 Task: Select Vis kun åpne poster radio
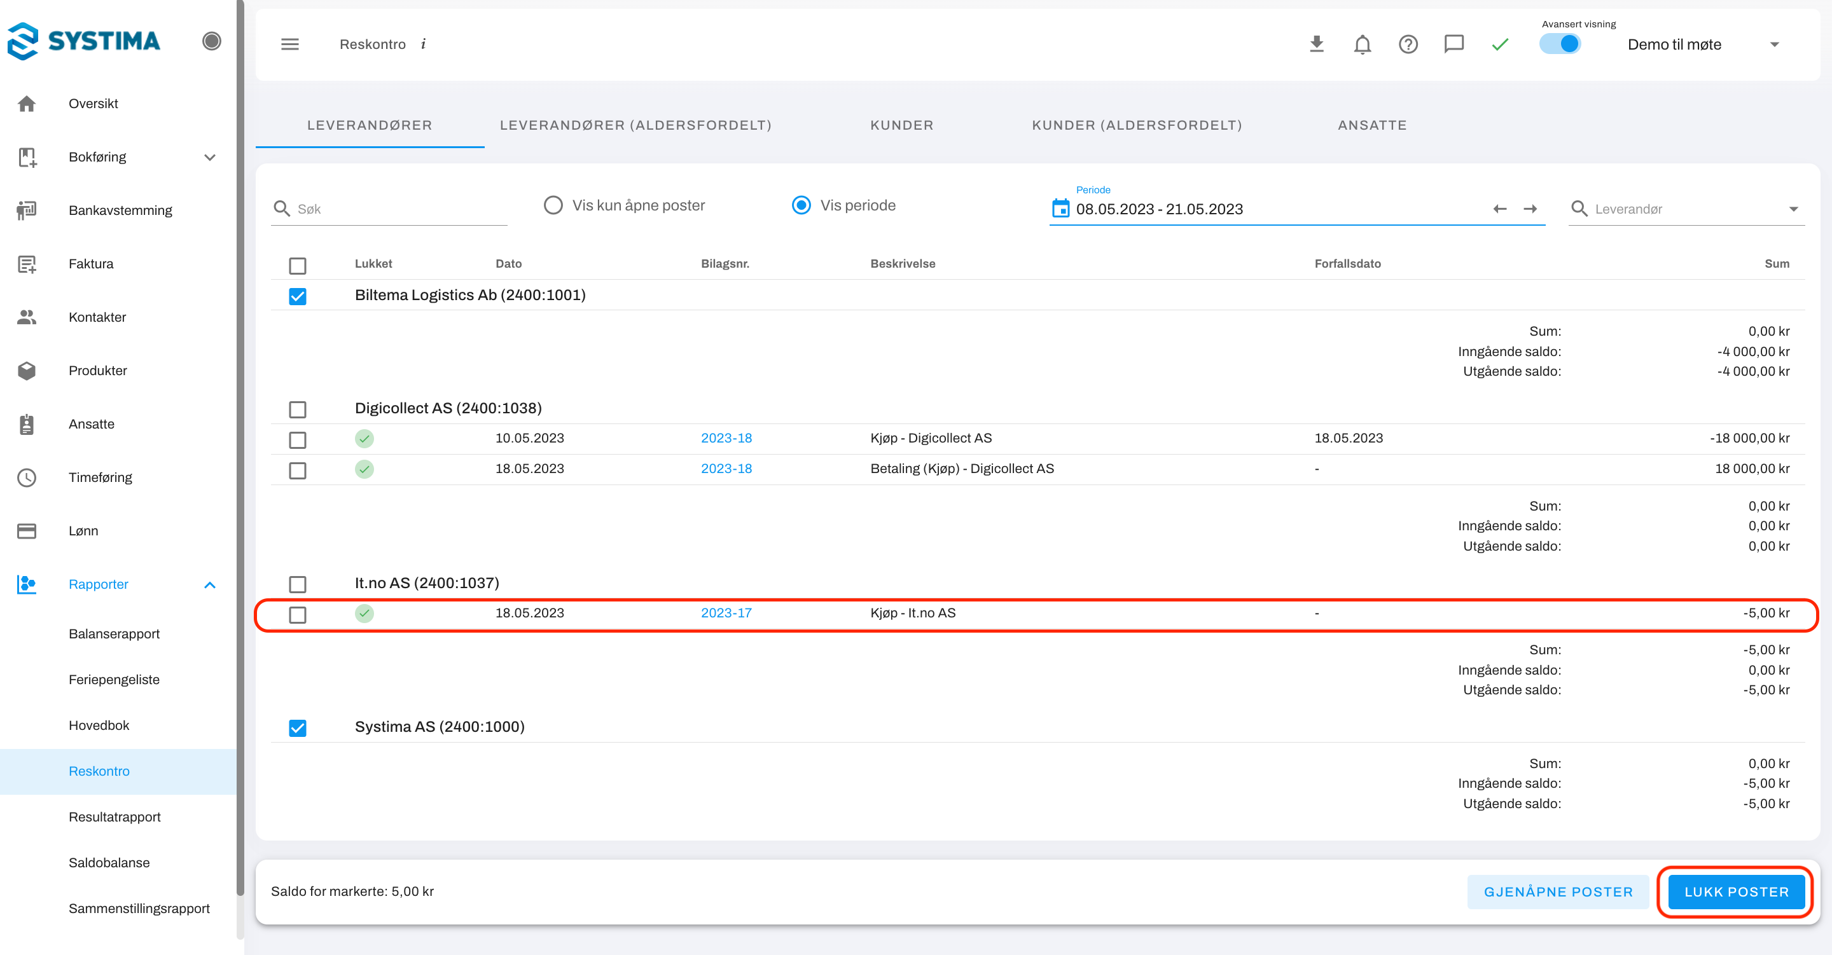553,205
